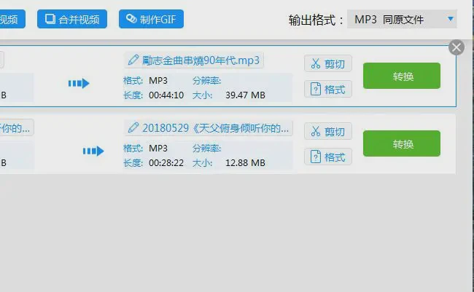Click pencil icon next to 20180529 file name
The height and width of the screenshot is (292, 474).
pos(133,127)
